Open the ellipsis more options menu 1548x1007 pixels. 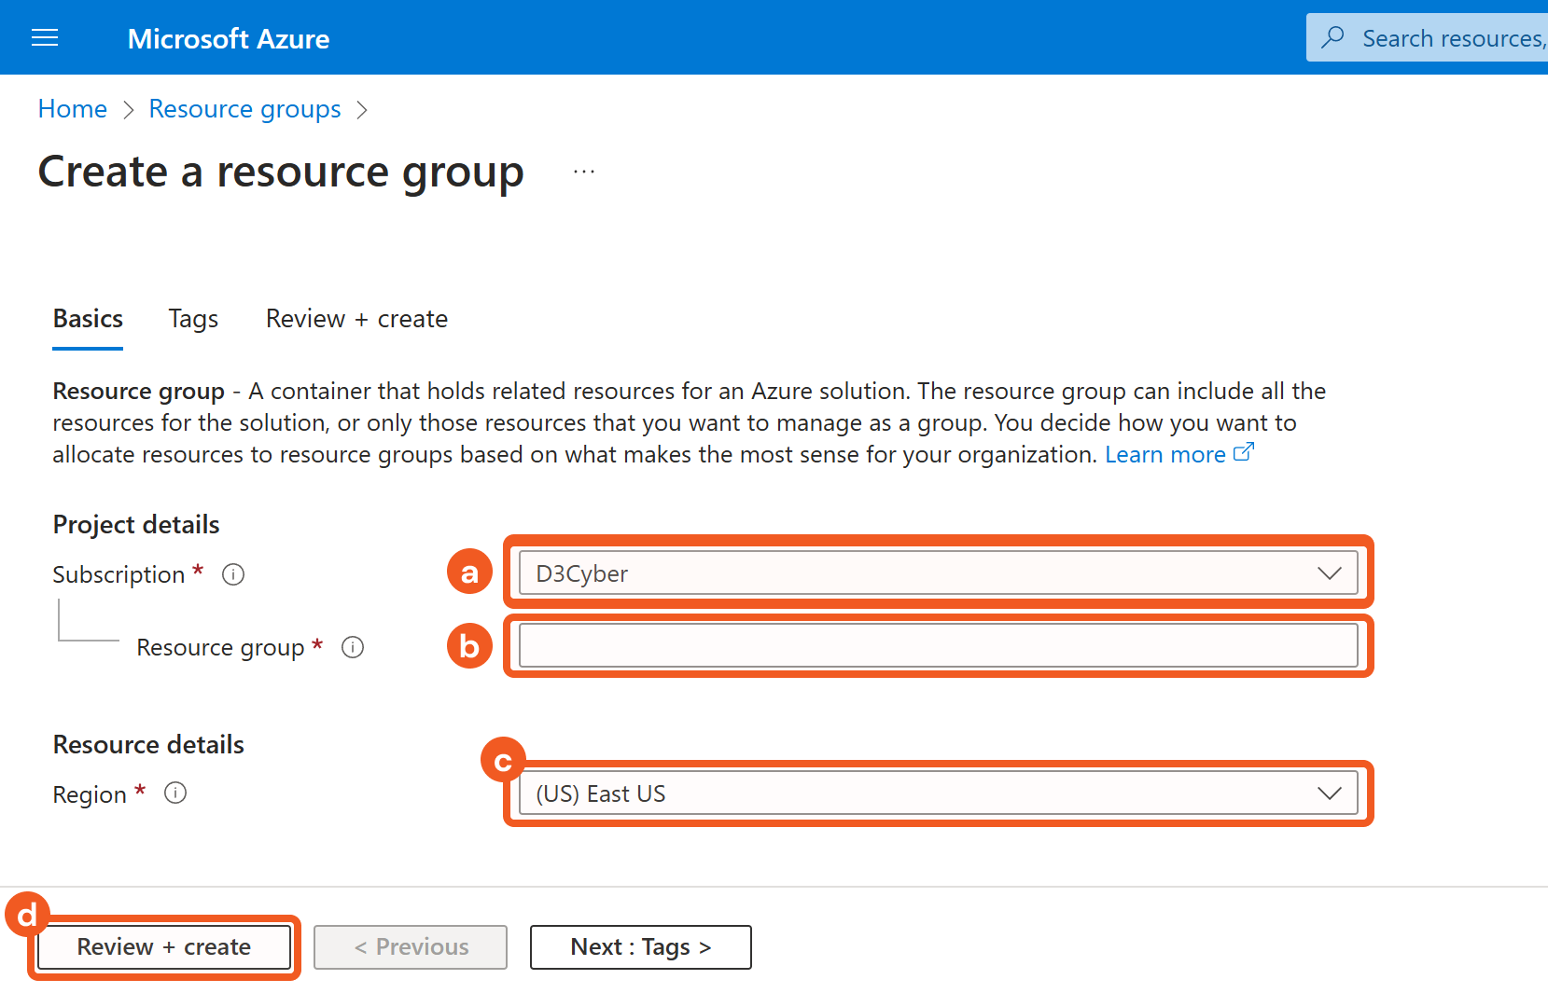(x=584, y=172)
